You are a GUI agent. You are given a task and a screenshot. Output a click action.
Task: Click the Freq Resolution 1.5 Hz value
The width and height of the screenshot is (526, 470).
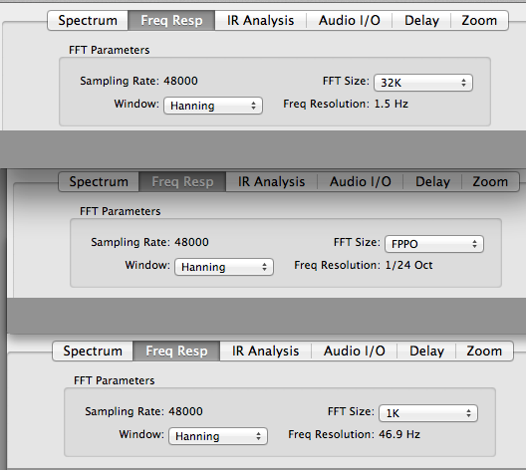(x=392, y=104)
